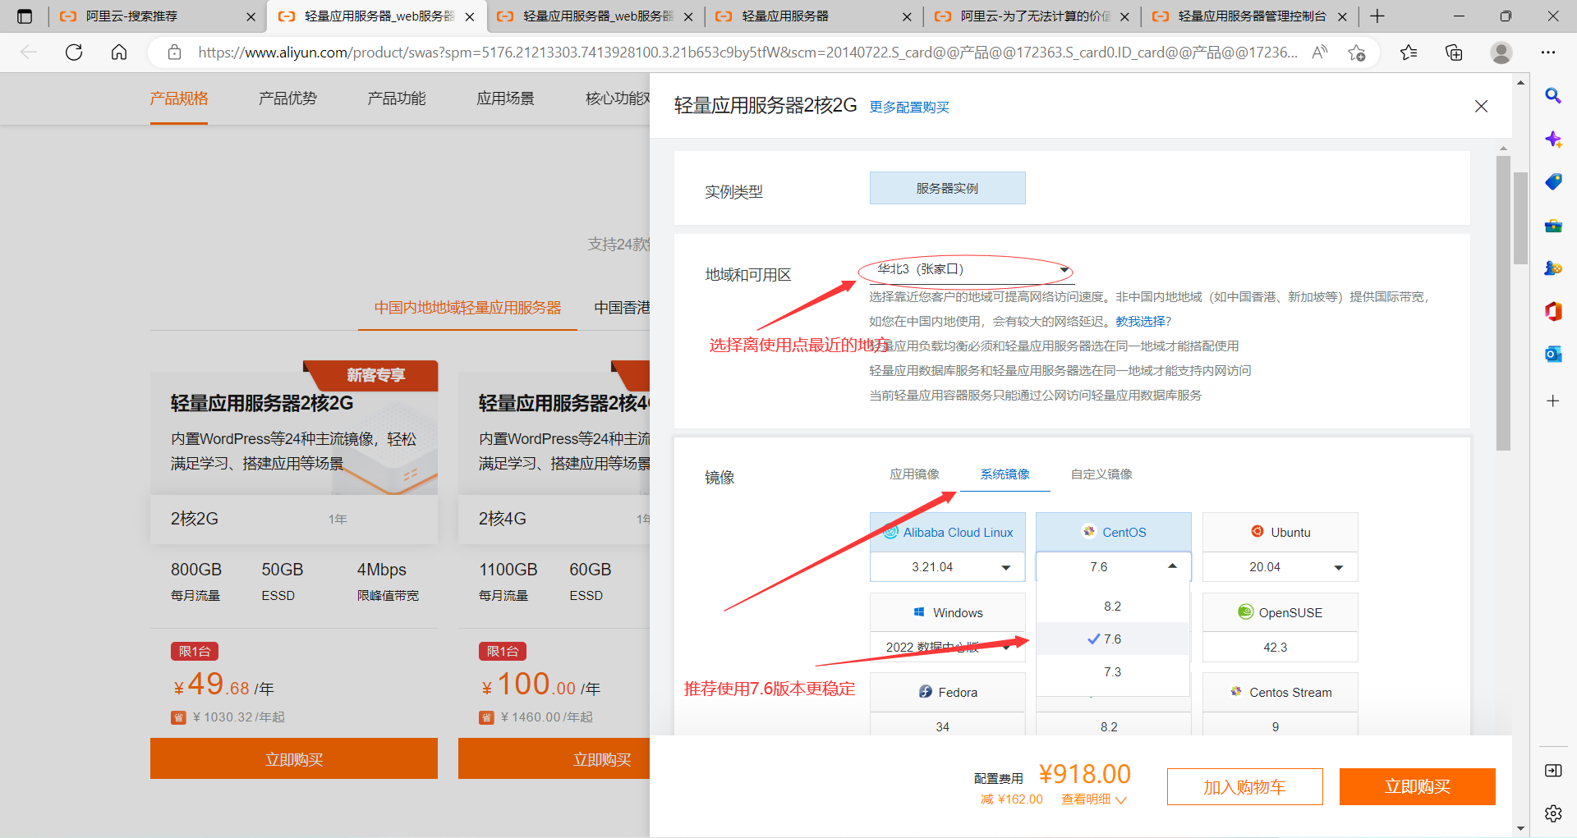The width and height of the screenshot is (1577, 838).
Task: Open the user profile avatar
Action: 1501,53
